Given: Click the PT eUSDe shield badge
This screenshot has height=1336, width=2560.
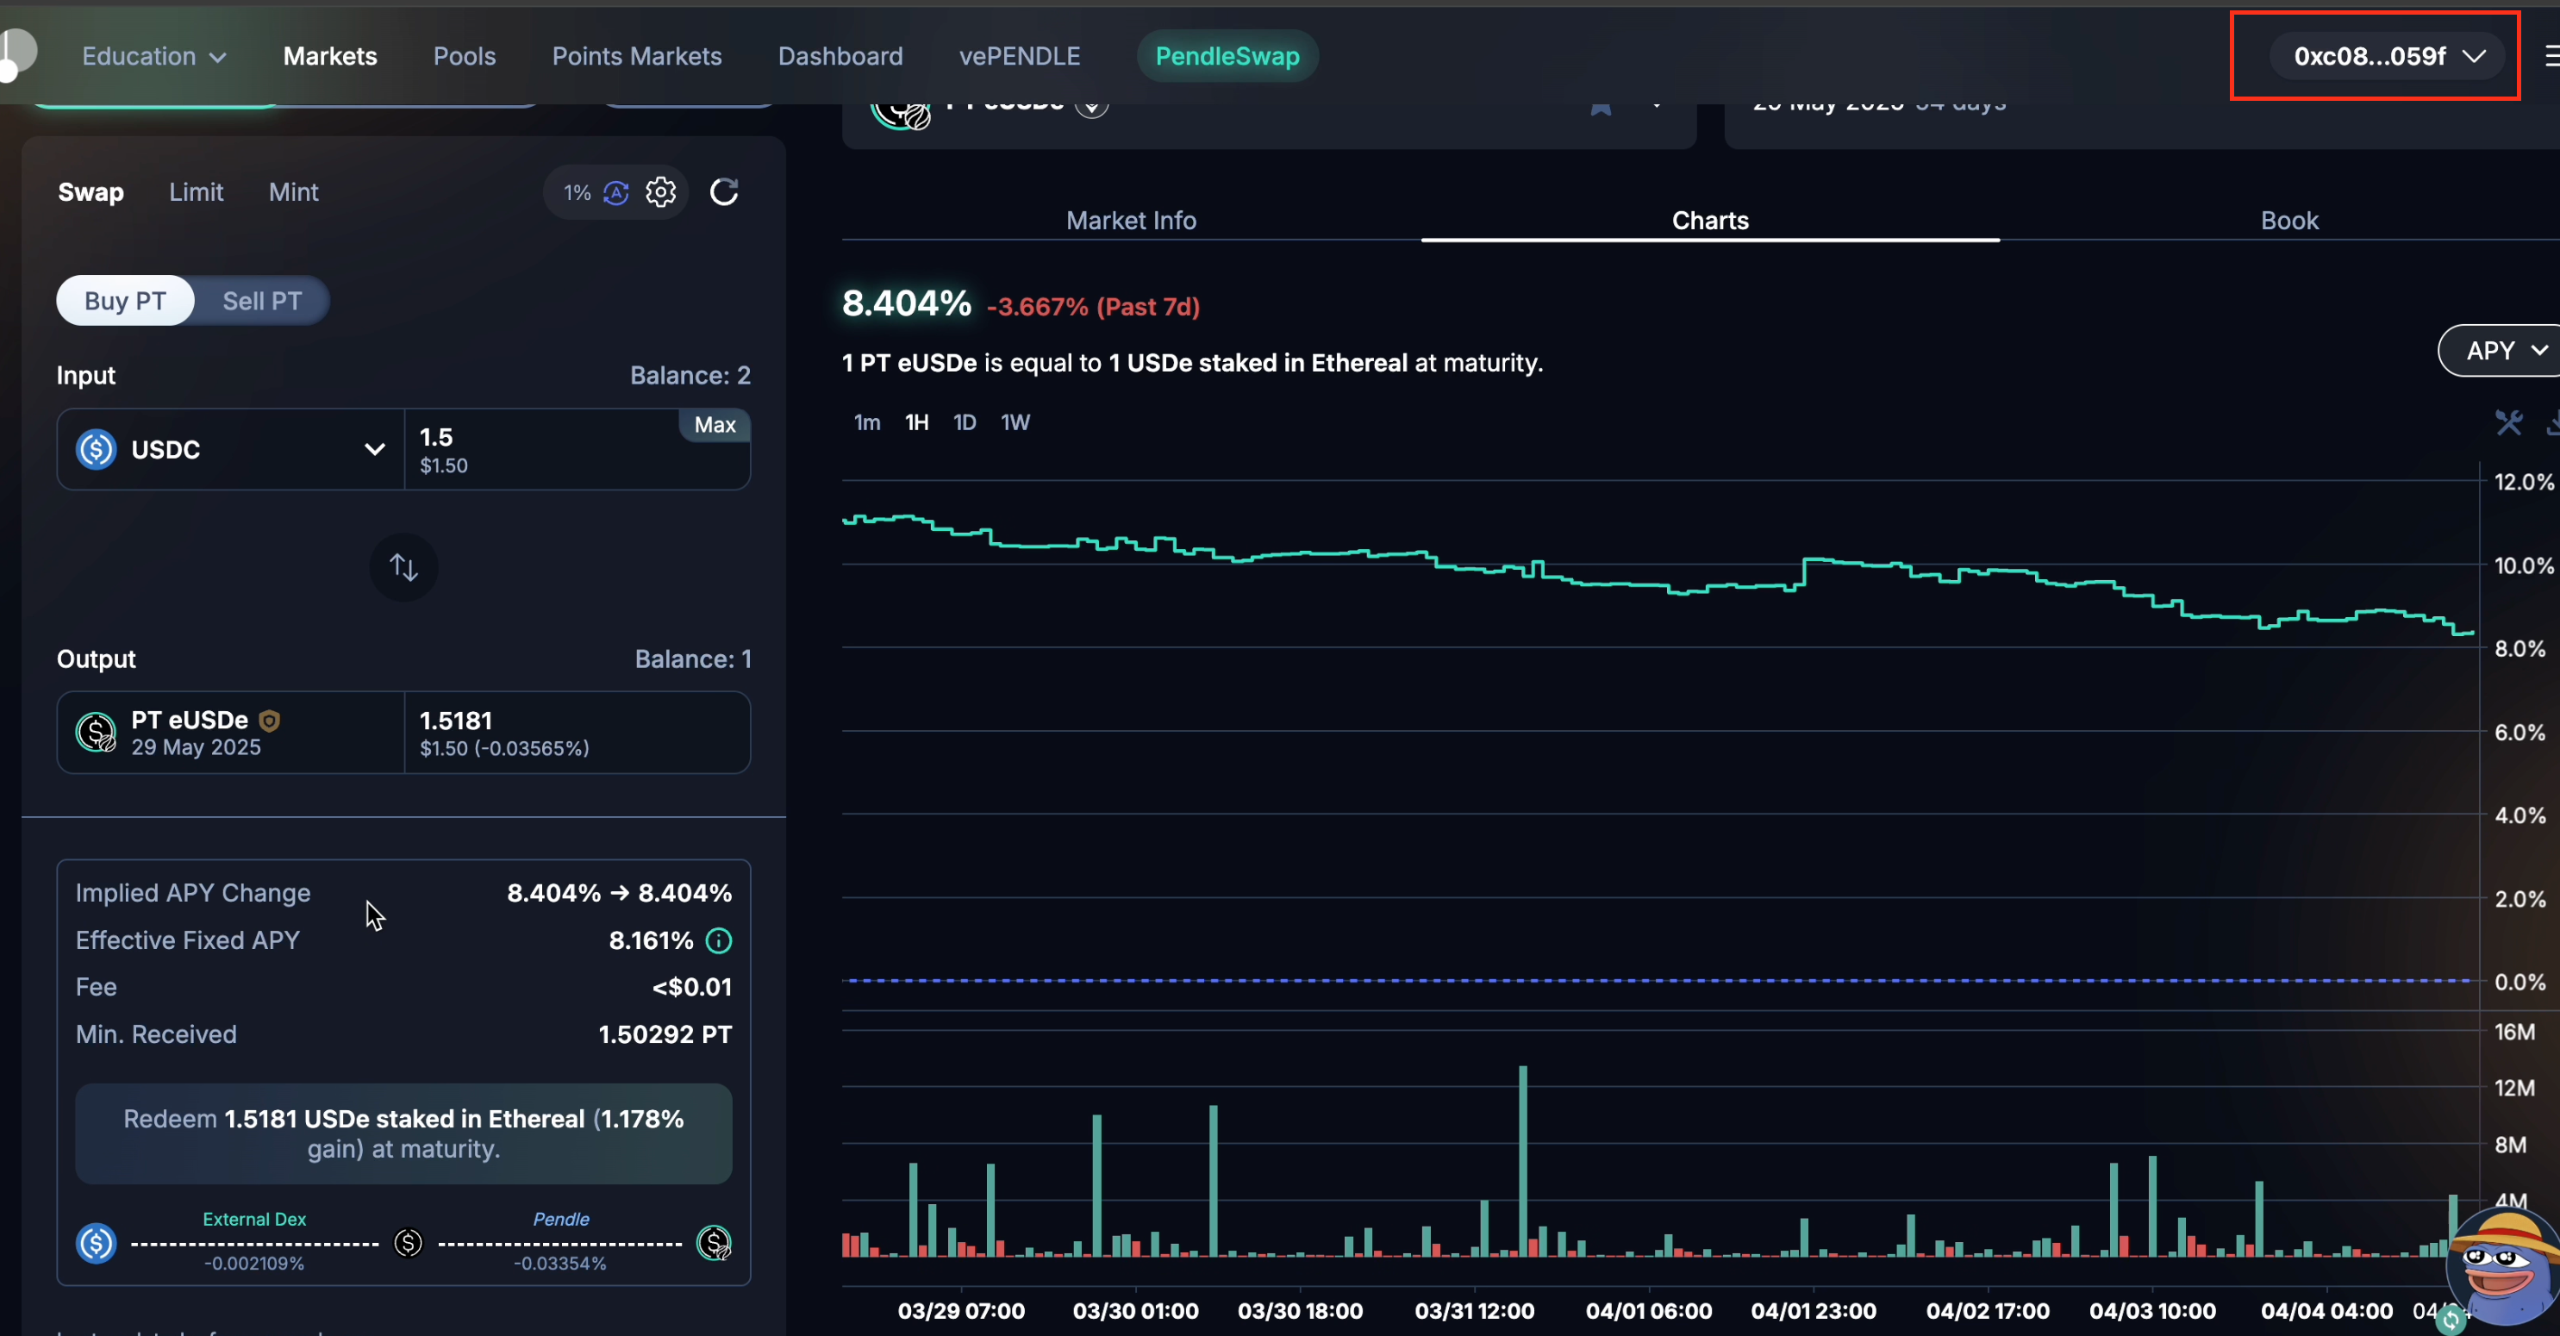Looking at the screenshot, I should pyautogui.click(x=269, y=721).
